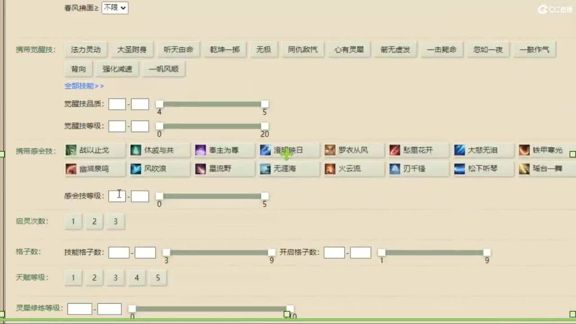Pick 启灵次数 option 3
576x324 pixels.
tap(116, 221)
